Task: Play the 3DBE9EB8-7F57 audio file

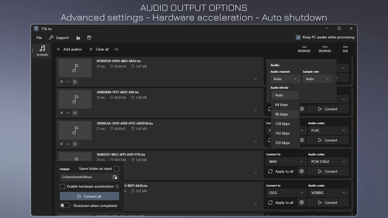Action: click(x=75, y=113)
